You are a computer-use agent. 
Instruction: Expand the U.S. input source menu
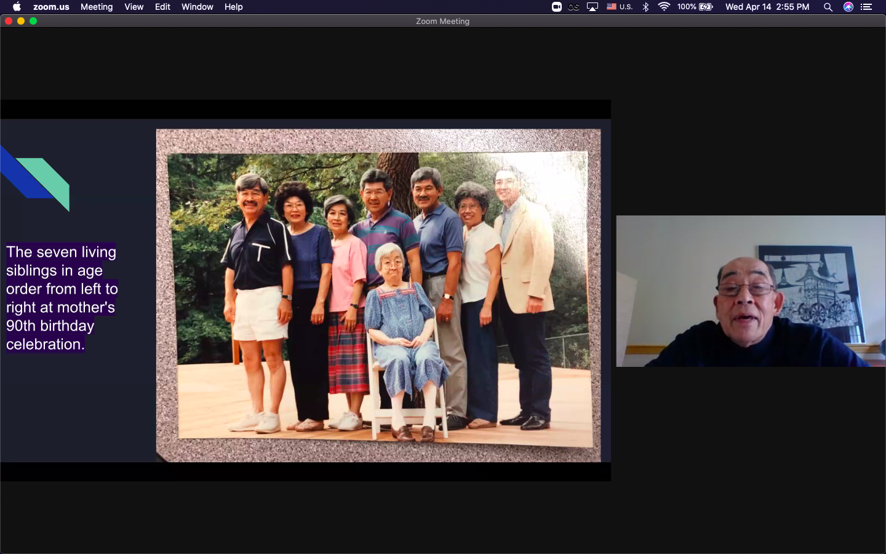[x=620, y=7]
